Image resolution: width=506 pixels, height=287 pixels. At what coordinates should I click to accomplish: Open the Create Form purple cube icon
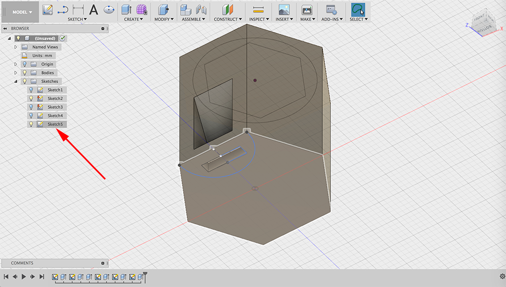[x=141, y=10]
